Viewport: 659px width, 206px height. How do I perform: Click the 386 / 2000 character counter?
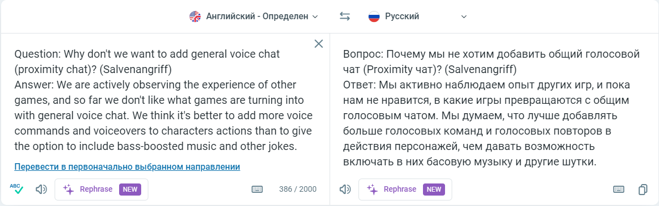coord(298,190)
